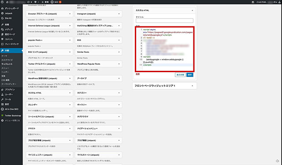Expand the Gravatar プロフィール (Jetpack) widget

[70, 14]
